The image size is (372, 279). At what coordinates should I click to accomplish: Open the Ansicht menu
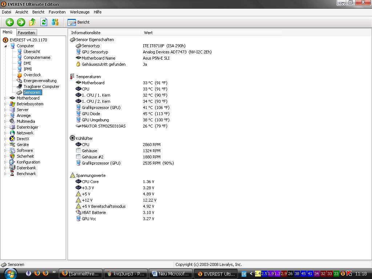pyautogui.click(x=21, y=12)
